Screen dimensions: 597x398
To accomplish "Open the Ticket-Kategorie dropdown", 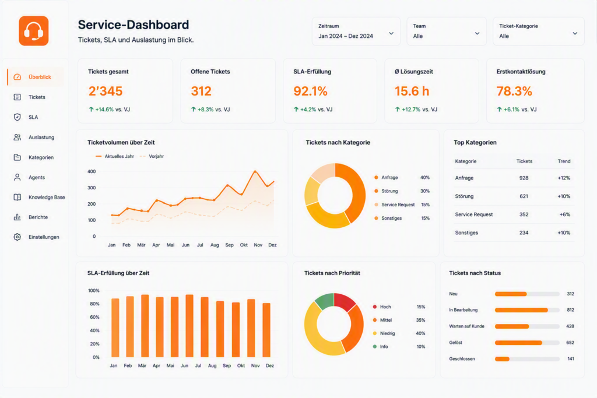I will 538,31.
